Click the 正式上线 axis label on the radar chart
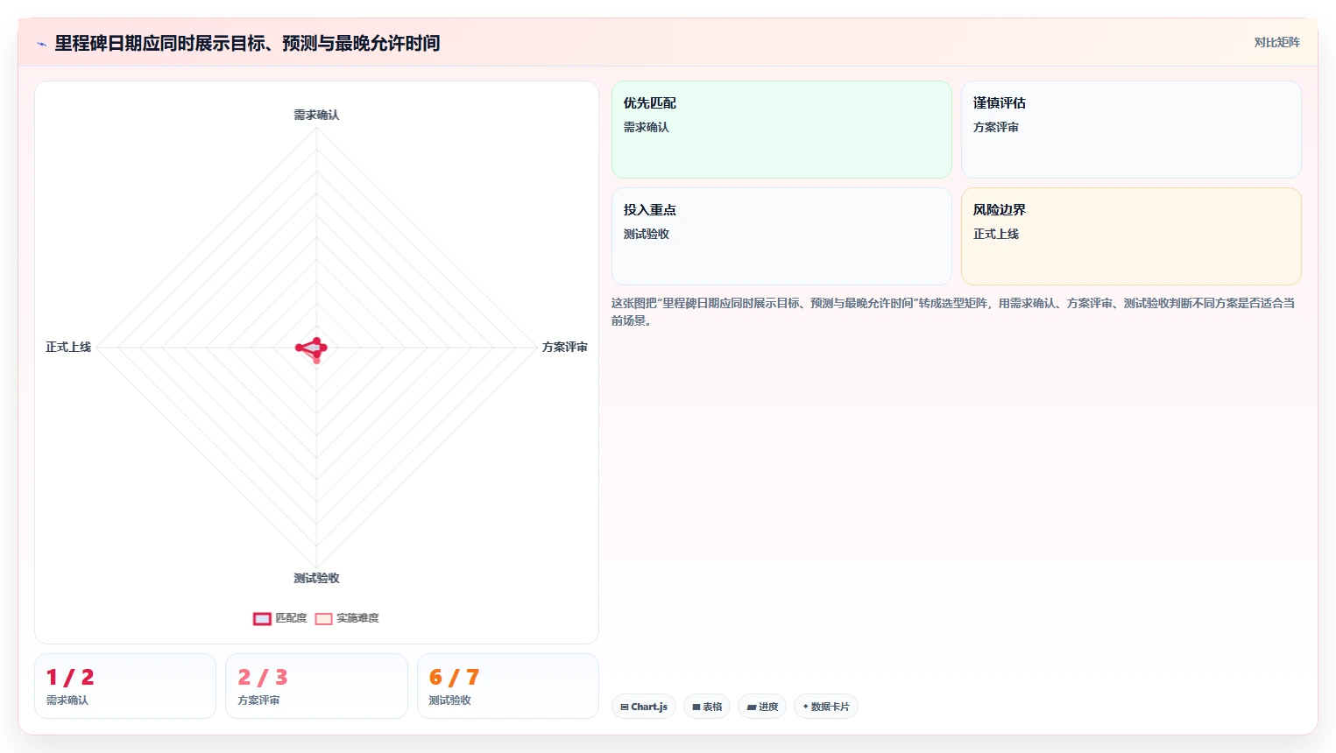 [x=68, y=348]
